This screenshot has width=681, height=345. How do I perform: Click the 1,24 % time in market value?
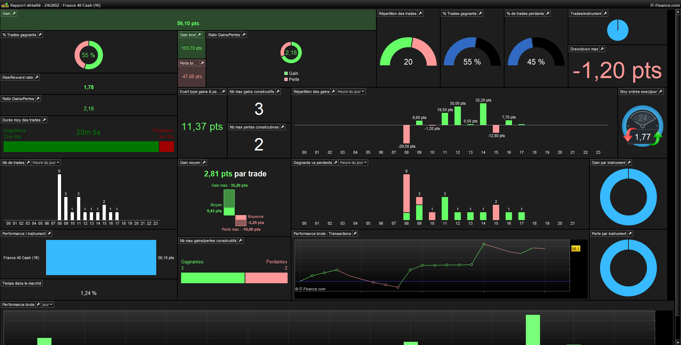(89, 293)
